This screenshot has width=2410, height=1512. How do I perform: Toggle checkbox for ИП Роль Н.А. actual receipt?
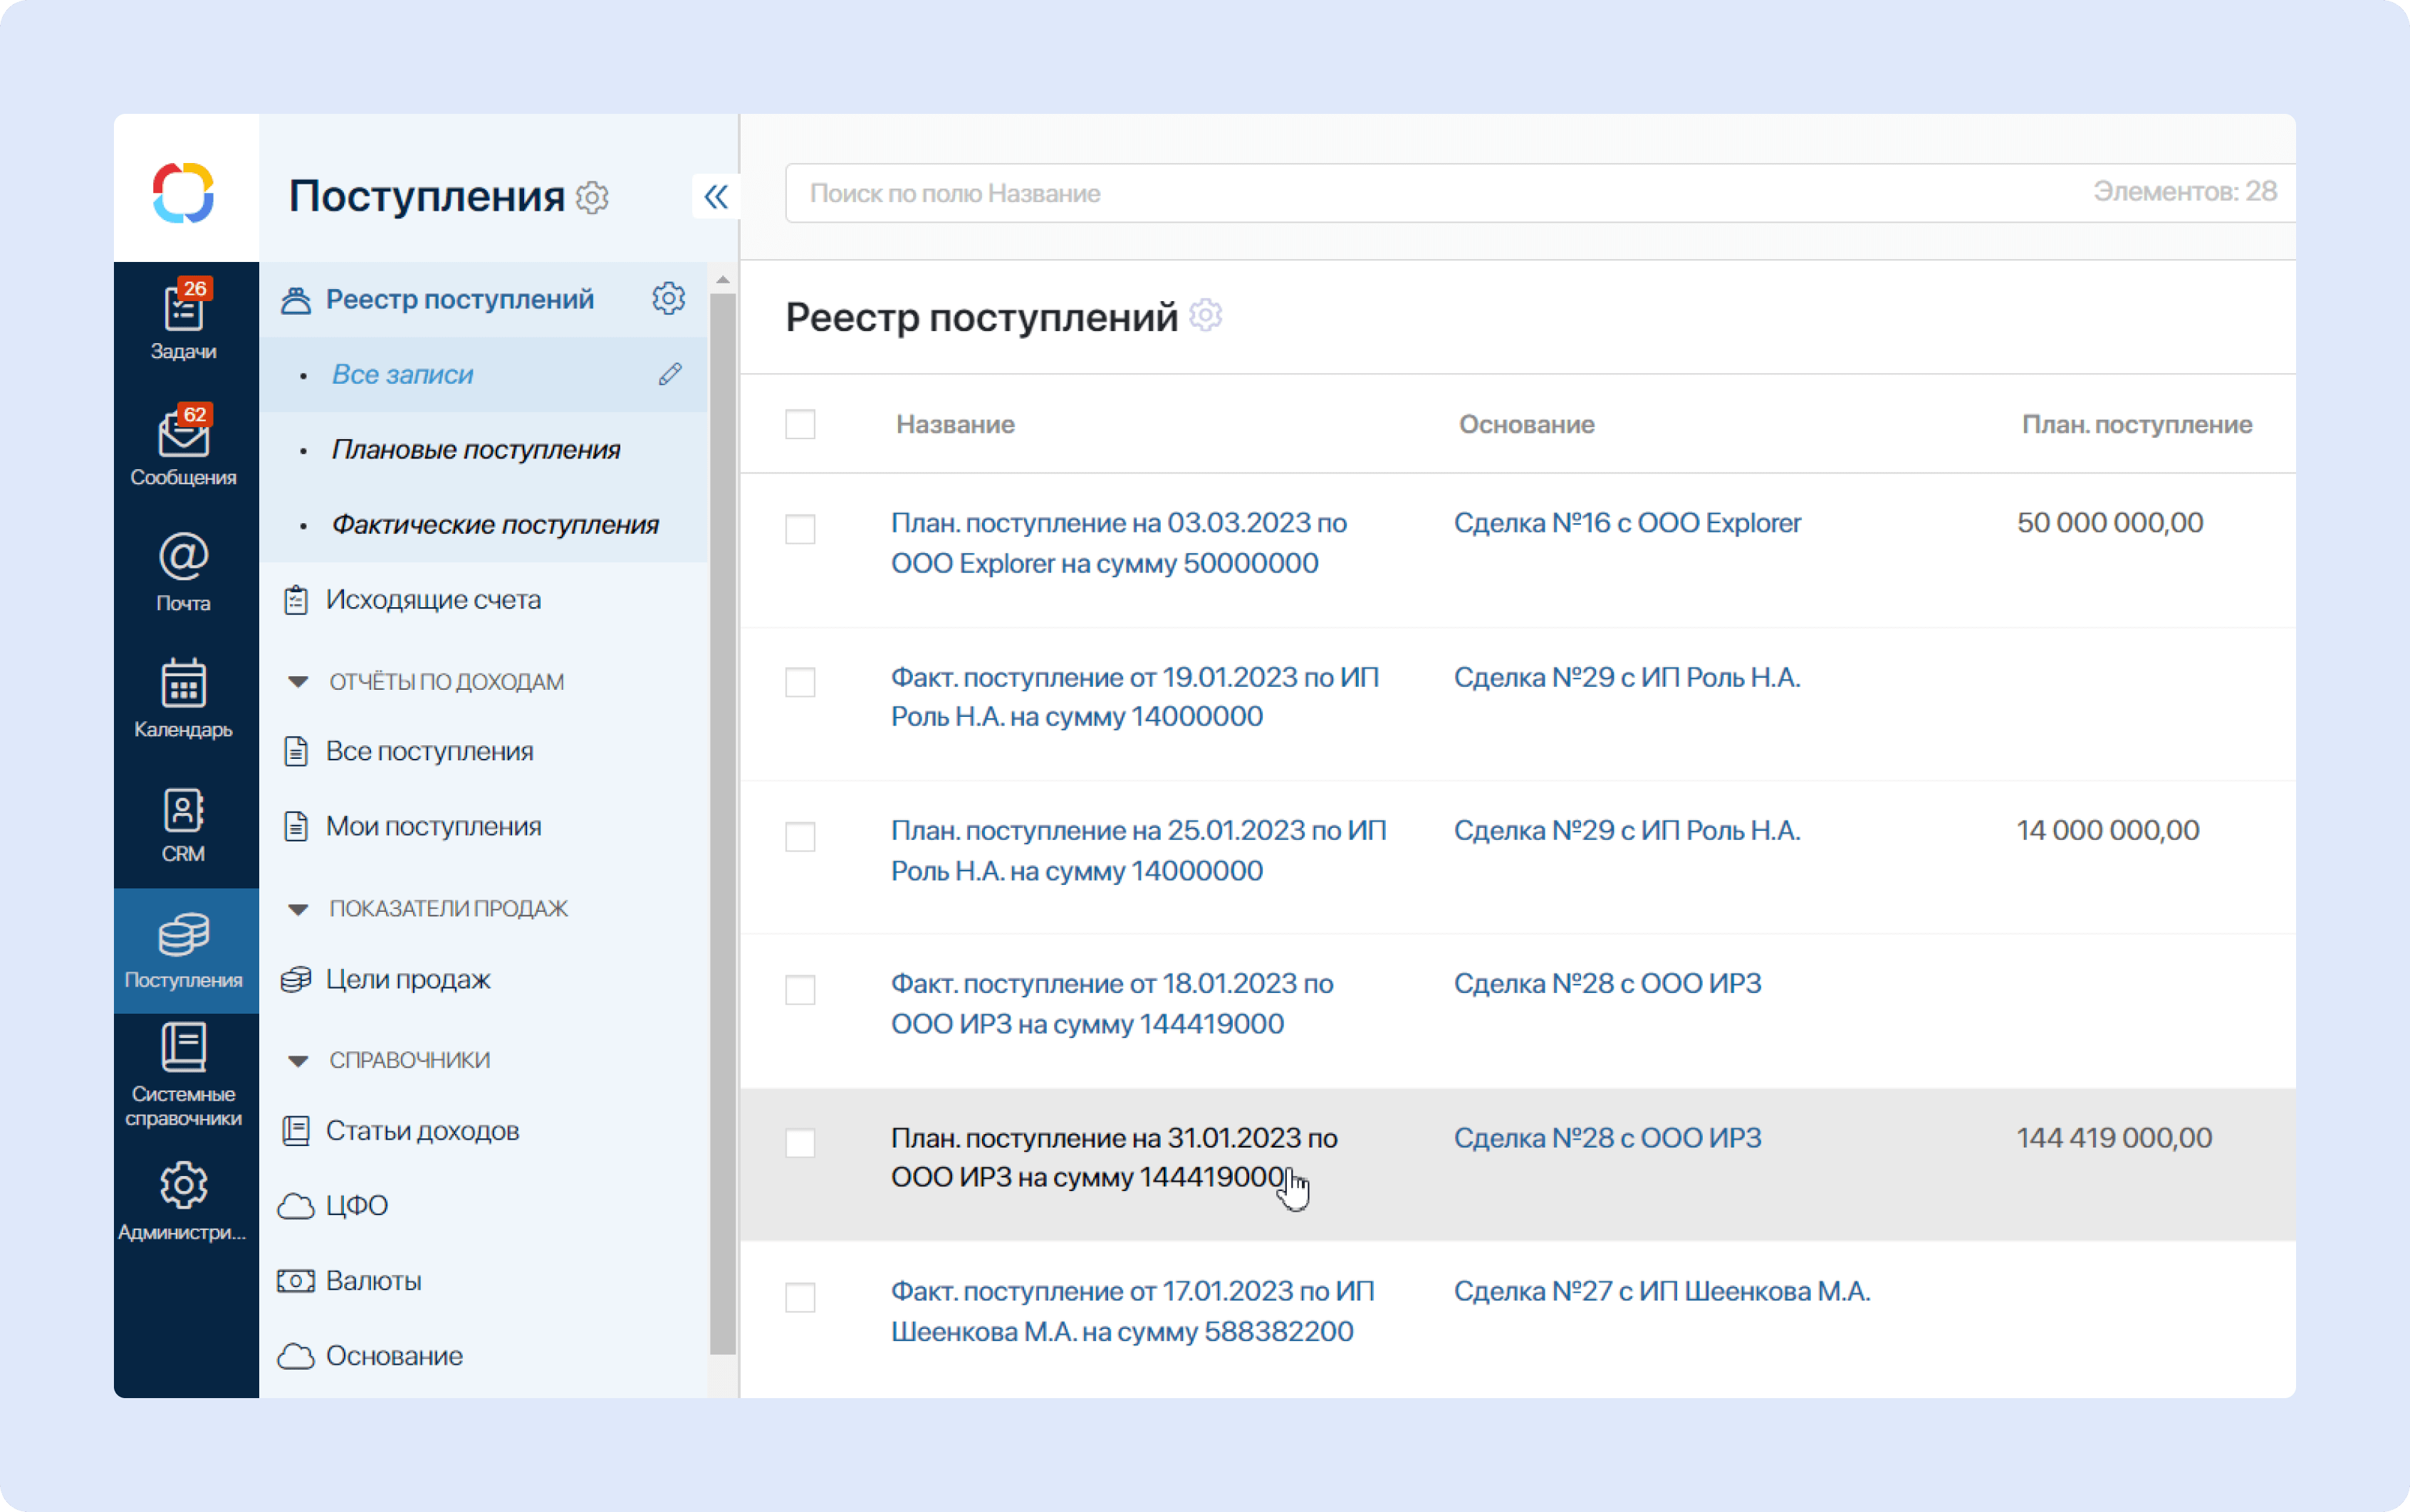coord(803,683)
